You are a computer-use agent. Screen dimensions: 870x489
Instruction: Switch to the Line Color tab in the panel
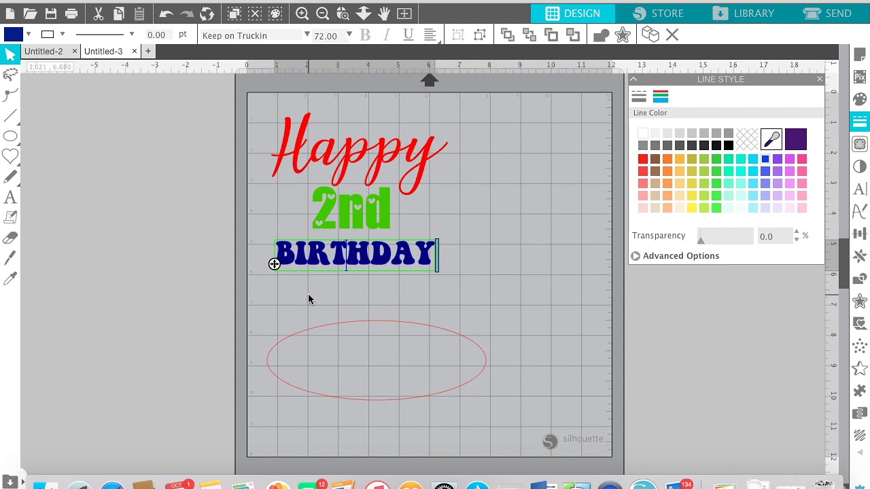[x=661, y=96]
